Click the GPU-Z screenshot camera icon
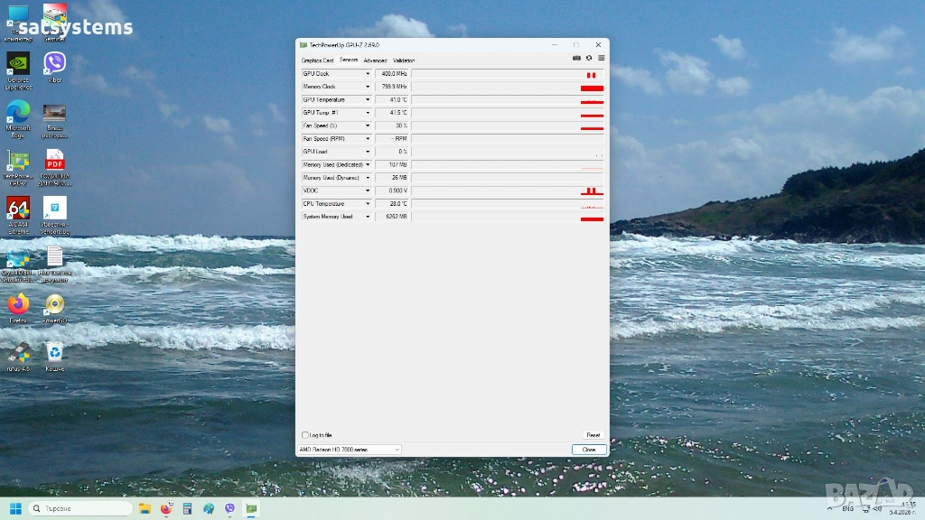The width and height of the screenshot is (925, 520). (x=577, y=59)
